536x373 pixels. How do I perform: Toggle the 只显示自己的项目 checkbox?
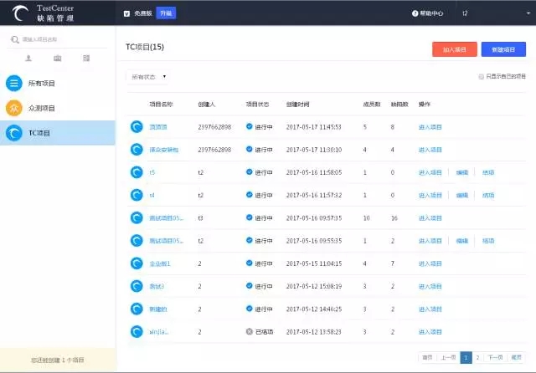480,76
